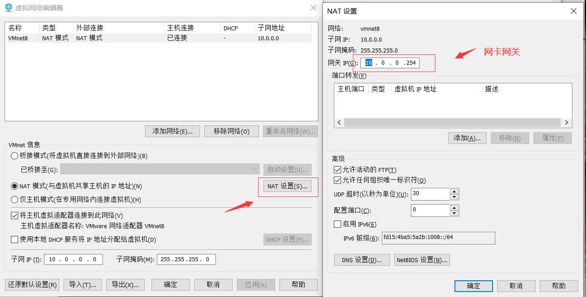The height and width of the screenshot is (297, 586).
Task: Click the 名称 column header
Action: tap(22, 28)
